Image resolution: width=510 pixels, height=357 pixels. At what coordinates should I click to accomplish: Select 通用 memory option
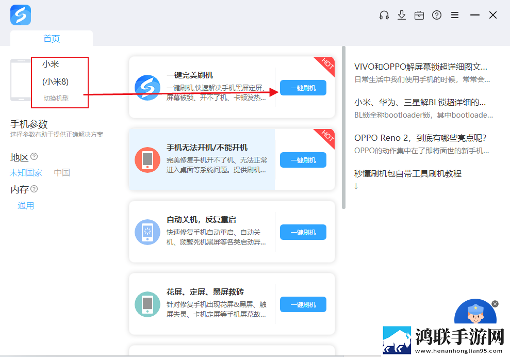click(26, 206)
